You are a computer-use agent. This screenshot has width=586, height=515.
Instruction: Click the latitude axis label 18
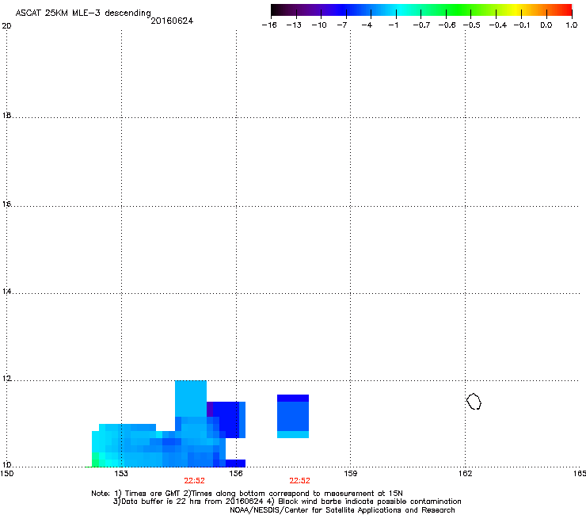pyautogui.click(x=6, y=115)
